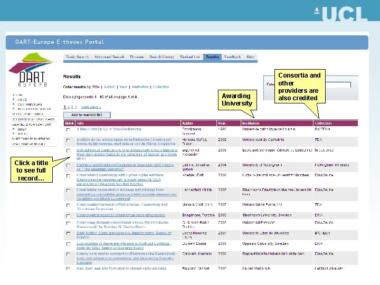Order results by Title

[96, 87]
